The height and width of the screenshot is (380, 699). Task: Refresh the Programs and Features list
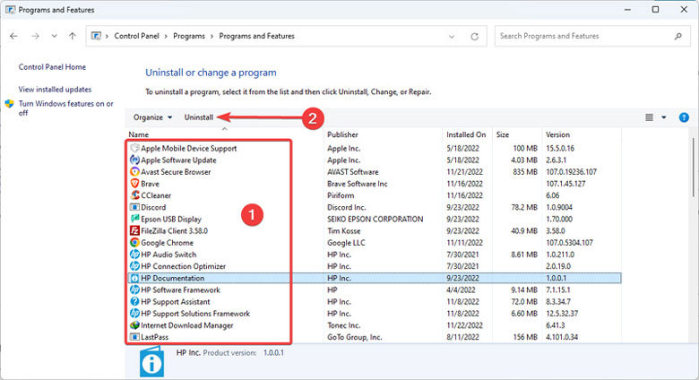(x=476, y=37)
